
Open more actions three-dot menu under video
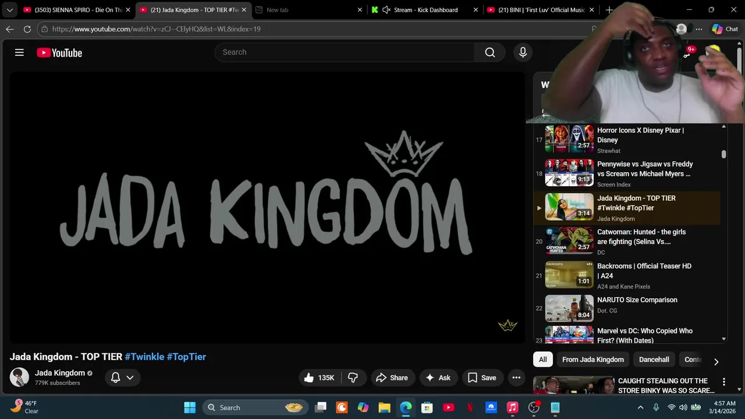[x=516, y=378]
